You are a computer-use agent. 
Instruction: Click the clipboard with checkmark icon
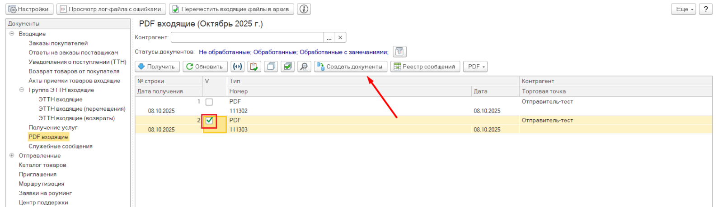pyautogui.click(x=254, y=67)
